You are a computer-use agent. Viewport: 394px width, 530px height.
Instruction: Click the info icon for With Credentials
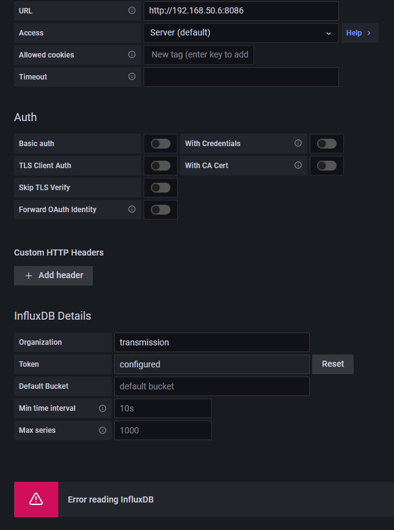point(298,143)
